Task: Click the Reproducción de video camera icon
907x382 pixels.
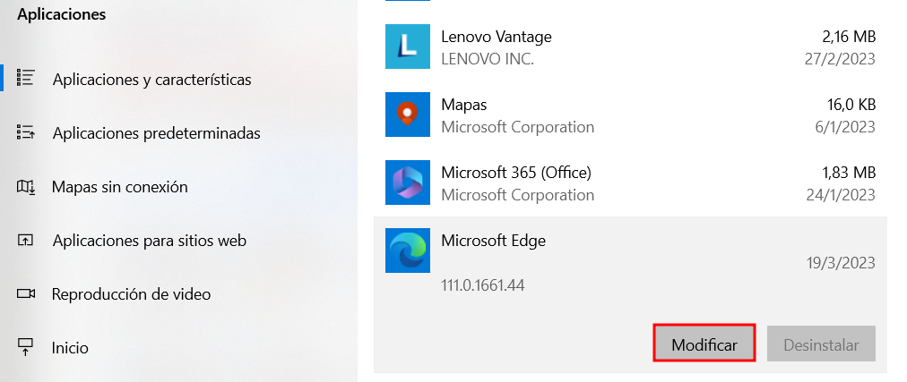Action: tap(26, 293)
